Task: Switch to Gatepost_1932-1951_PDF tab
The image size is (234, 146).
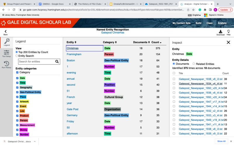Action: coord(161,4)
